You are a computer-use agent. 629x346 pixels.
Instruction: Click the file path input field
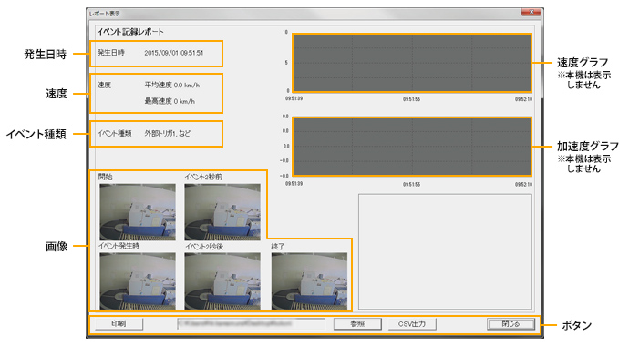(x=251, y=323)
